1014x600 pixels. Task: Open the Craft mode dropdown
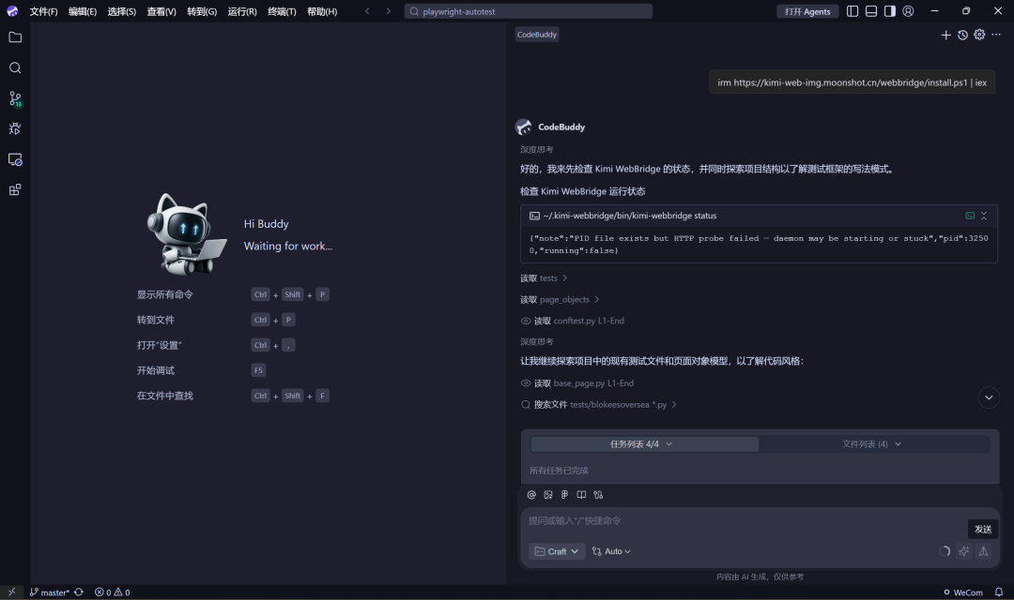click(557, 551)
